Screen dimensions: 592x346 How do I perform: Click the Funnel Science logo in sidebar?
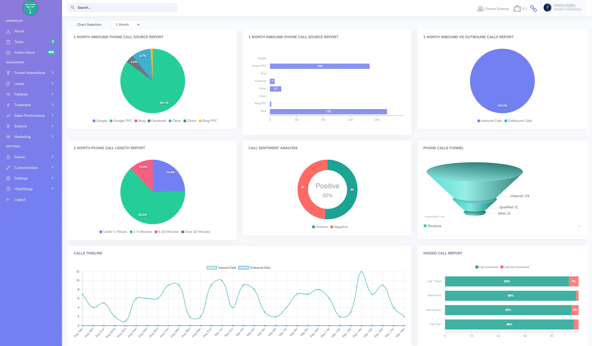(x=30, y=8)
